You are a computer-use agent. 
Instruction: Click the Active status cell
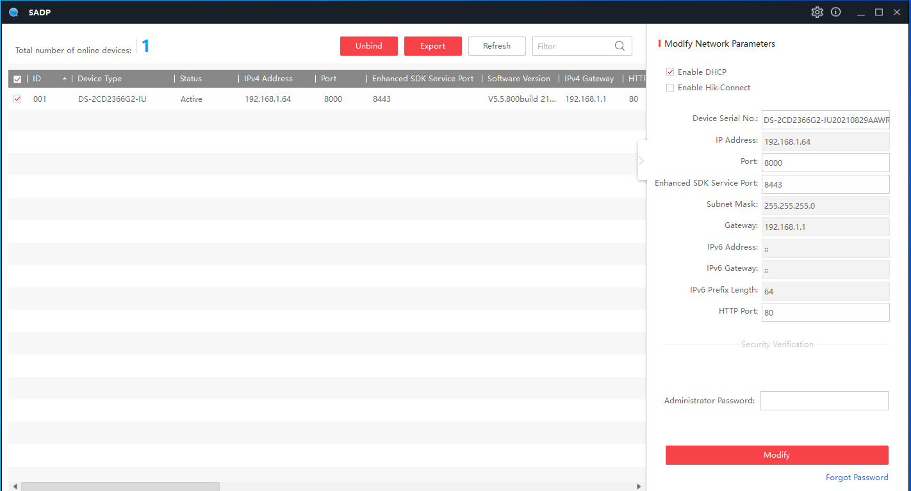[x=192, y=99]
